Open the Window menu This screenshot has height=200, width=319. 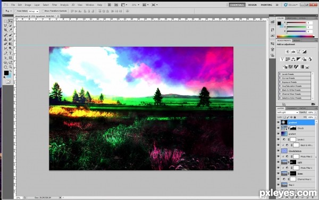click(x=90, y=5)
